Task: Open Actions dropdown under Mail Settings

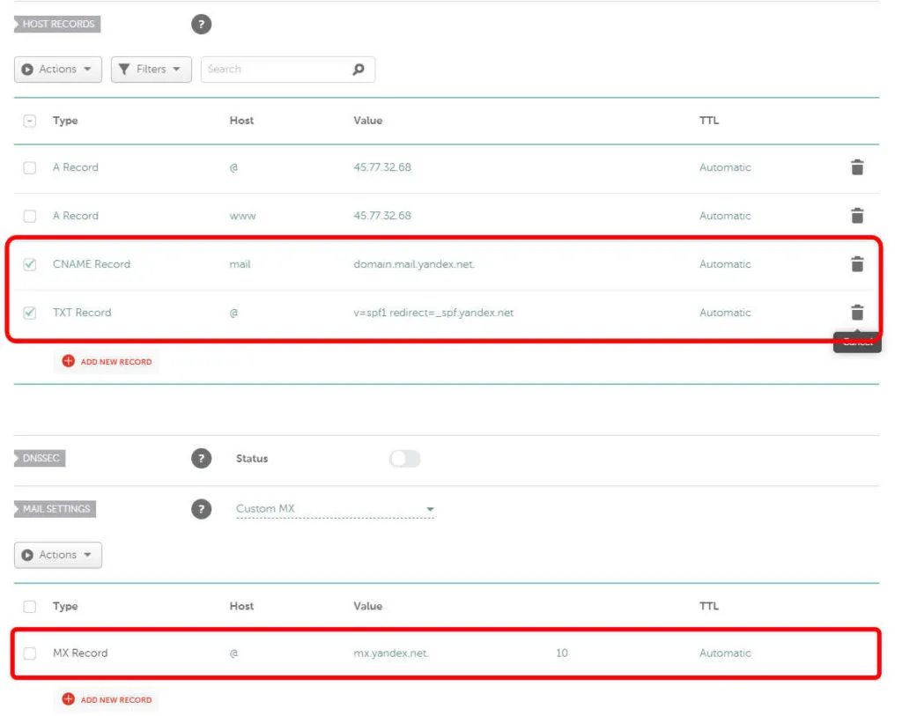Action: click(x=58, y=555)
